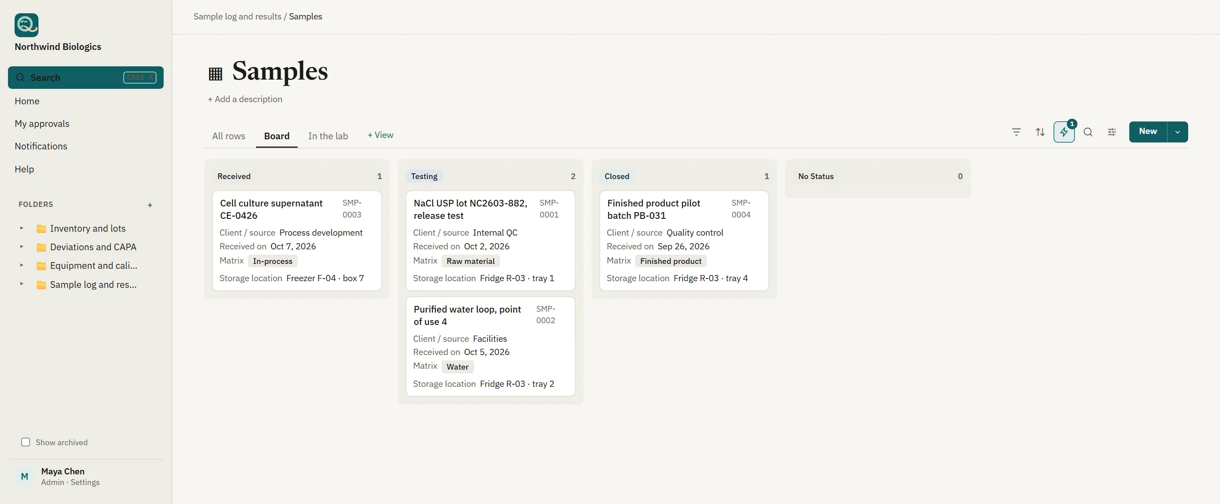This screenshot has height=504, width=1220.
Task: Click the Received column header label
Action: [234, 176]
